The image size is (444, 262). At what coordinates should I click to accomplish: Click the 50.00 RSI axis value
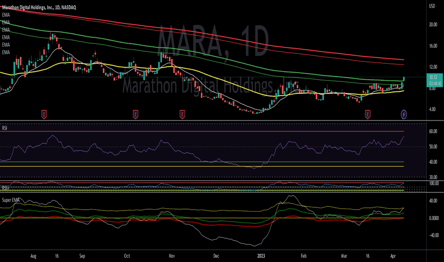point(433,147)
